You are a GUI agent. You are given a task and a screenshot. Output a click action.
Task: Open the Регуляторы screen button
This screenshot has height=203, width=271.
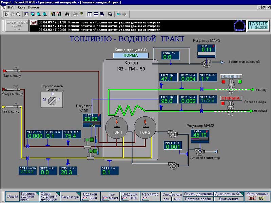[70, 197]
